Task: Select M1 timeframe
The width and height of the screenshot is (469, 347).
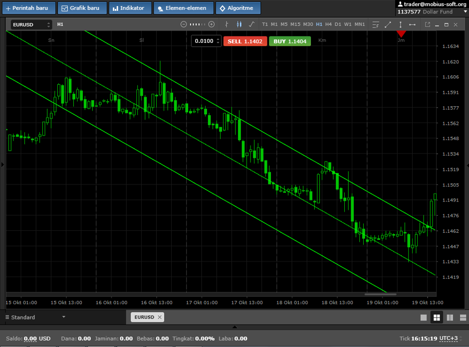Action: 274,24
